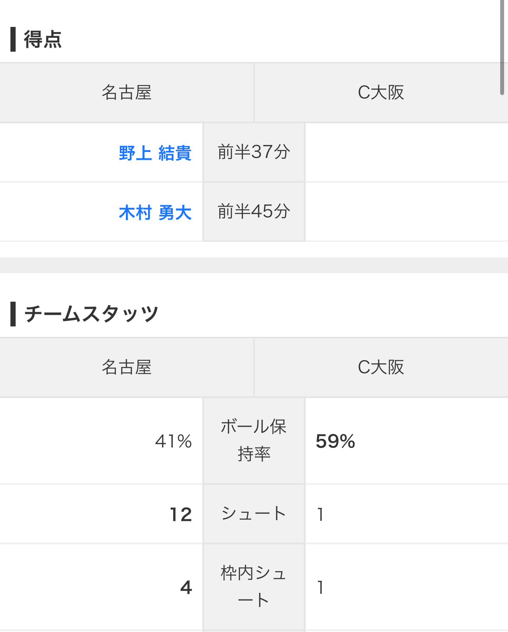
Task: Click C大阪's 枠内シュート value of 1
Action: coord(320,588)
